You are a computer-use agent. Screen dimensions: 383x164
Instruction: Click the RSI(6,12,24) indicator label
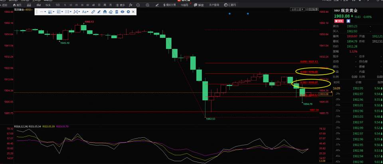(21, 127)
